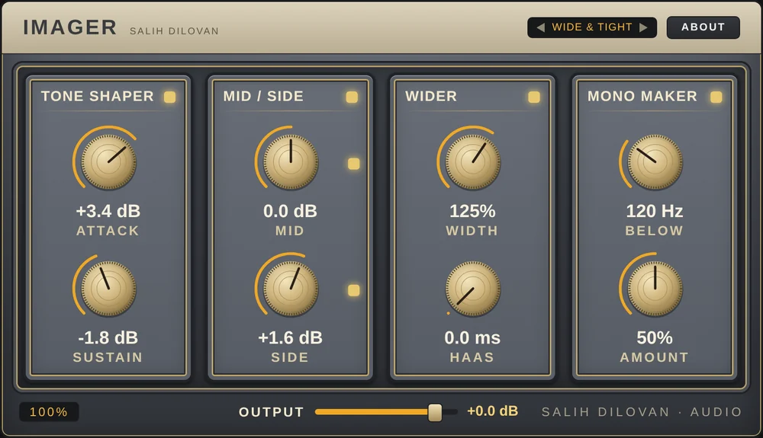The width and height of the screenshot is (763, 438).
Task: Click the -1.8 dB sustain value
Action: click(108, 338)
